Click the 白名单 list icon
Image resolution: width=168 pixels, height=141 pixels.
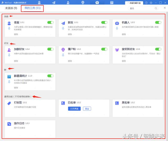tap(63, 103)
